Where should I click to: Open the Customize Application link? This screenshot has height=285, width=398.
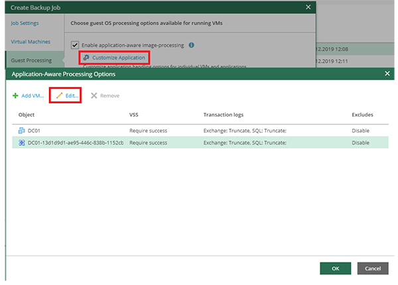(x=118, y=58)
